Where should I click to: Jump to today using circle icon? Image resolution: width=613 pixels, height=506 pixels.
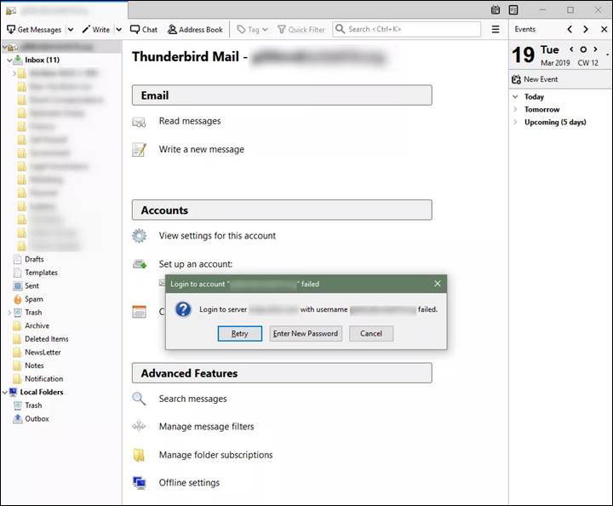point(583,49)
